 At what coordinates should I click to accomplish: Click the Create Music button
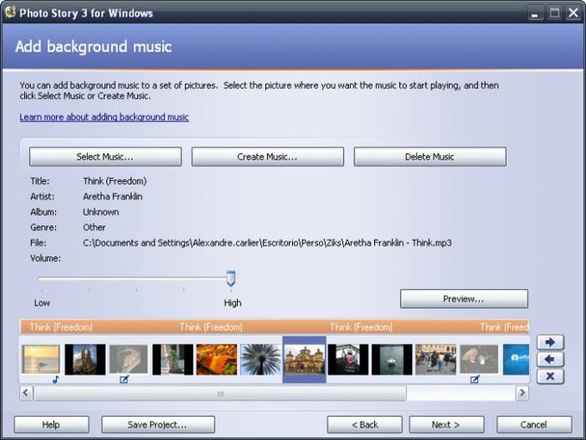(x=268, y=156)
